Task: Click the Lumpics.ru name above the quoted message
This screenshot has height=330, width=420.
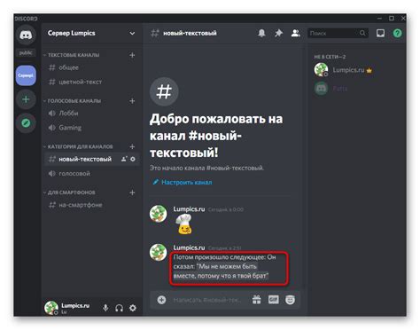Action: [189, 247]
